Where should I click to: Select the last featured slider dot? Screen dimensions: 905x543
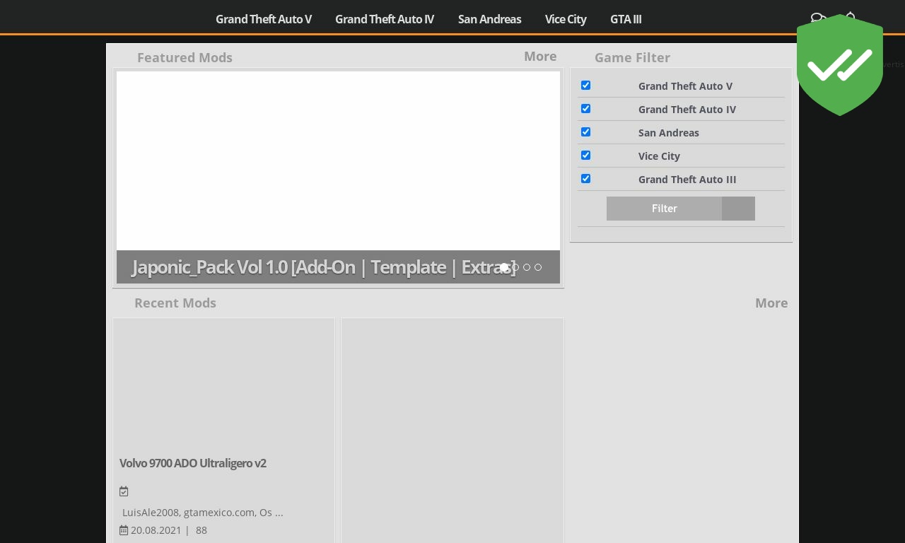point(538,267)
